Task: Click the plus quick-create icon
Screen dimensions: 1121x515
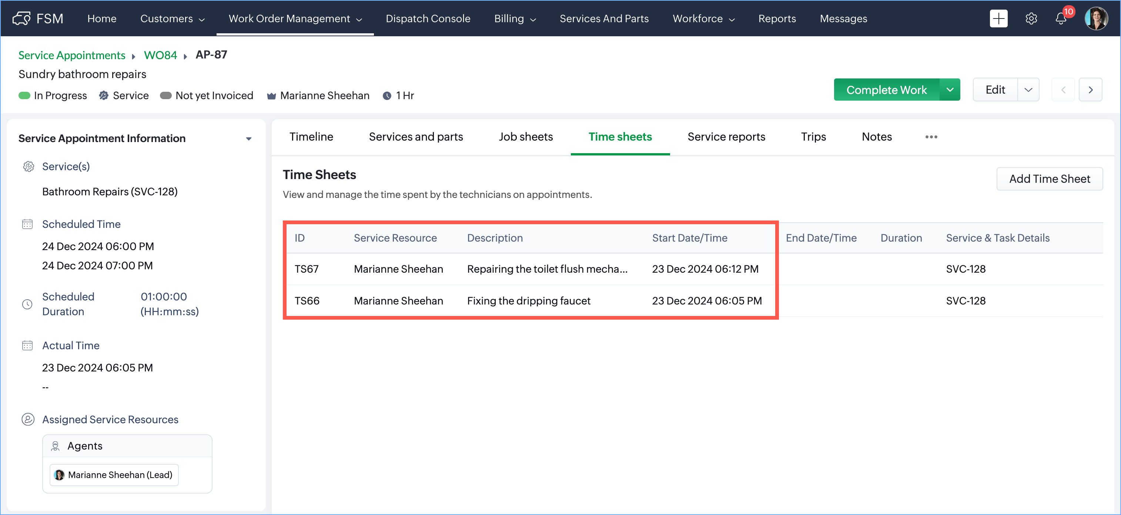Action: click(x=998, y=18)
